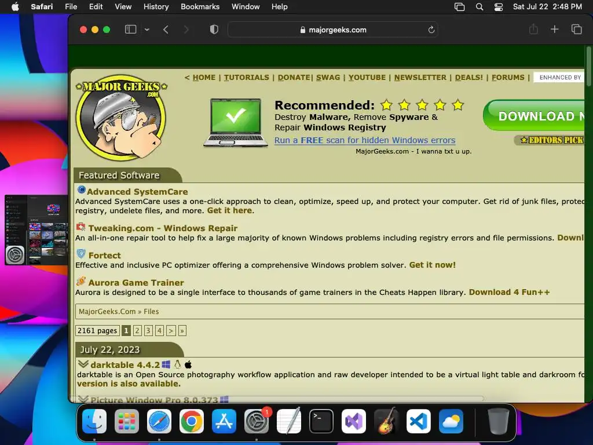Click the MajorGeeks mascot logo

tap(121, 118)
